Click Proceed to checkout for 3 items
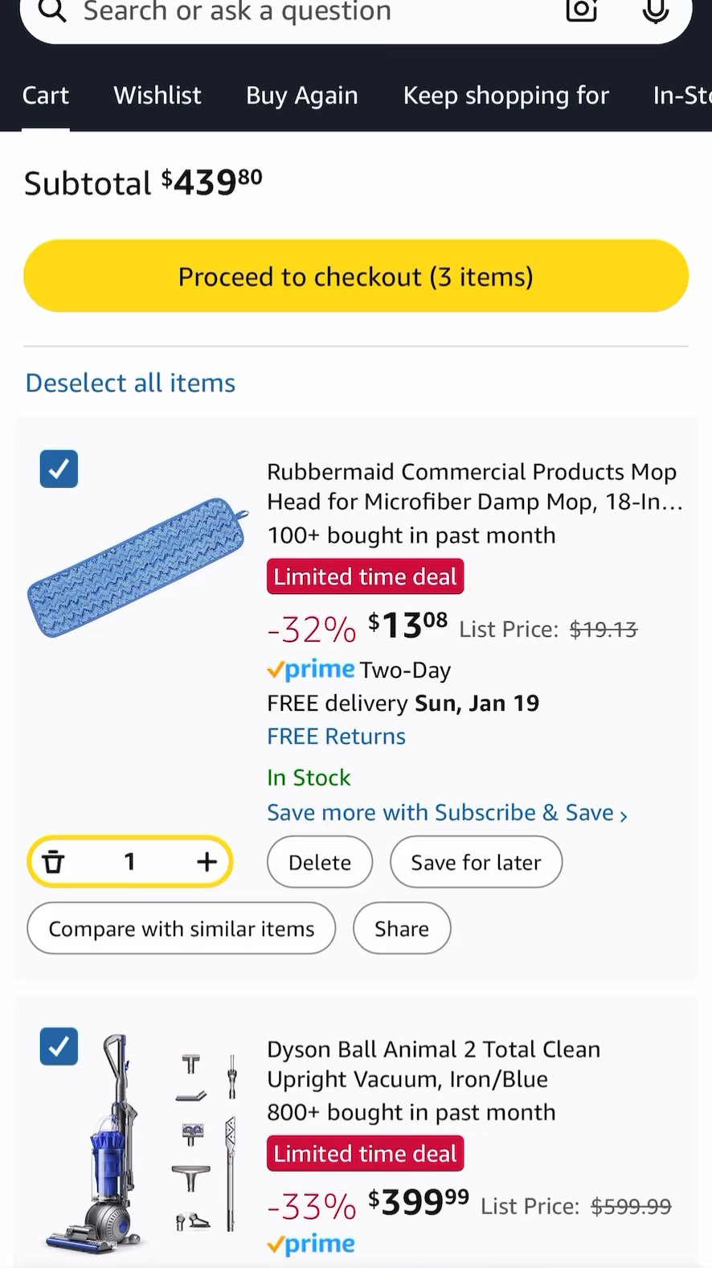The width and height of the screenshot is (712, 1268). coord(356,276)
